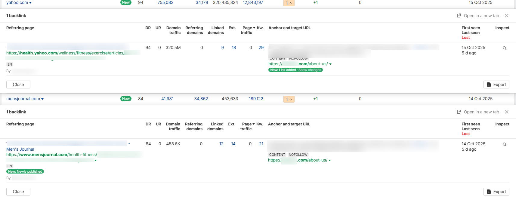Sort by Page traffic in mensjournal.com table
Screen dimensions: 516x200
coord(248,126)
